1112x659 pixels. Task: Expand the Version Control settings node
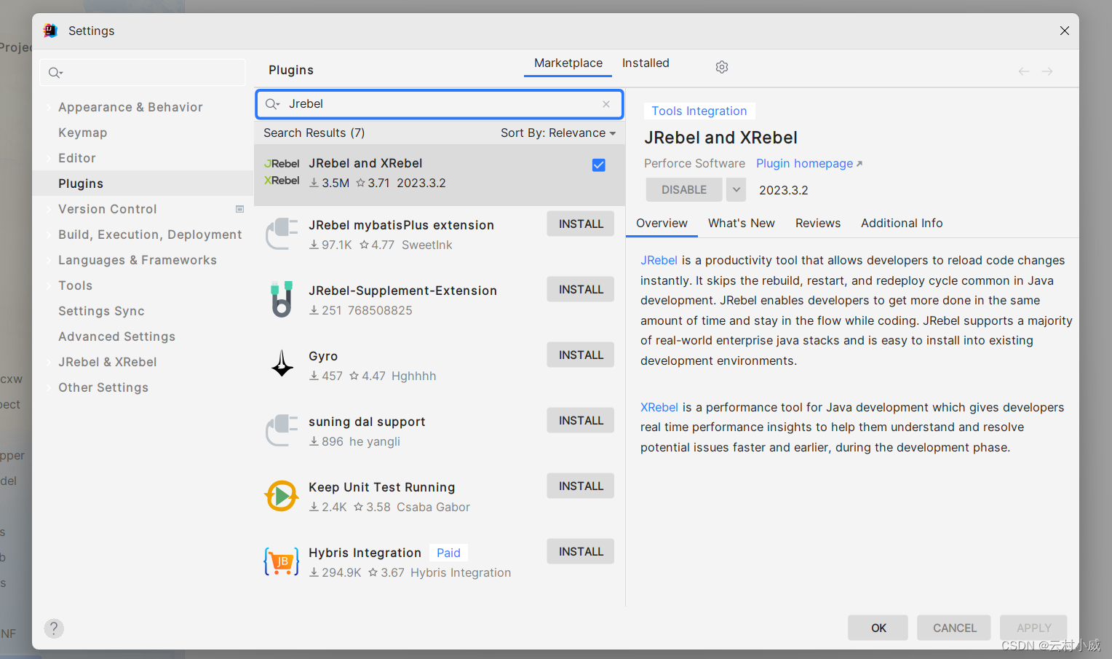[49, 210]
